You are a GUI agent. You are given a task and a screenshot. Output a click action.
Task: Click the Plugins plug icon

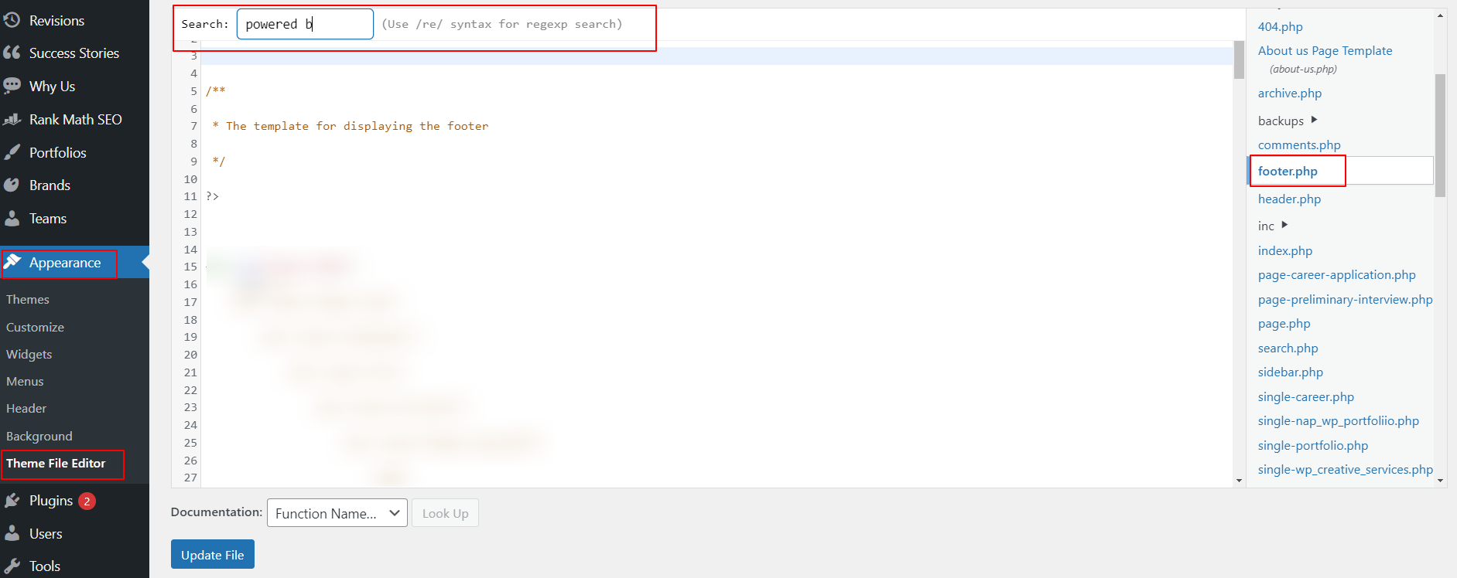click(12, 501)
